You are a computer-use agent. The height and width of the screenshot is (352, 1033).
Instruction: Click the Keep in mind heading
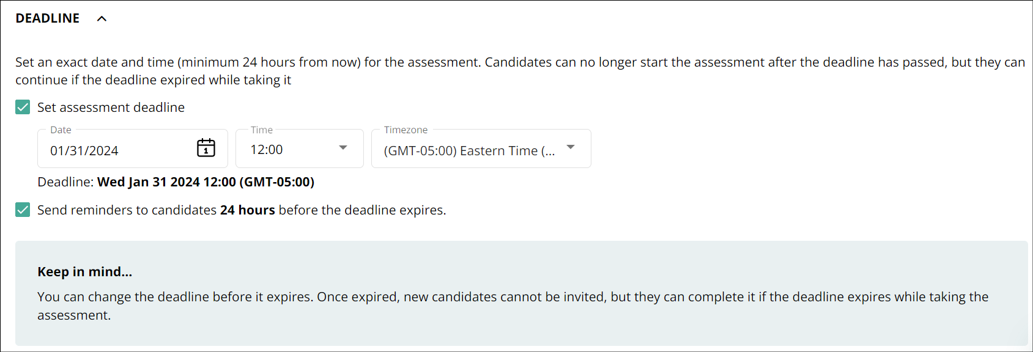84,272
